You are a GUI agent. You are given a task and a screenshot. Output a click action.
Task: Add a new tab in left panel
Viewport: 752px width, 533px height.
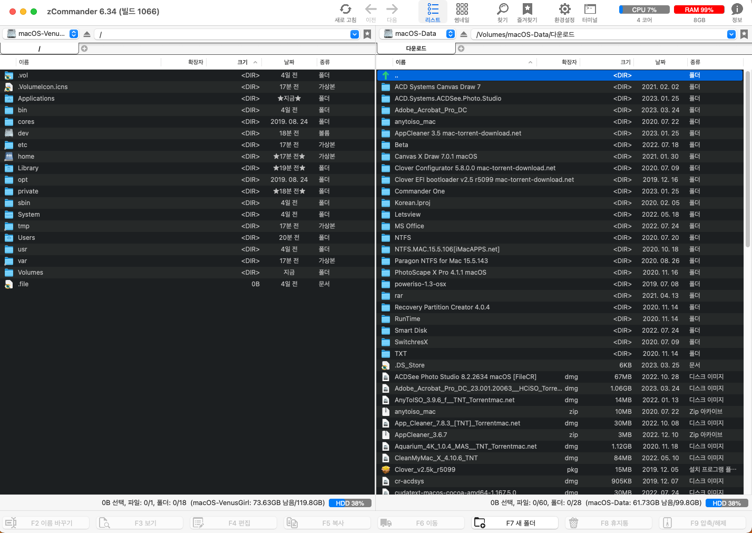tap(84, 49)
